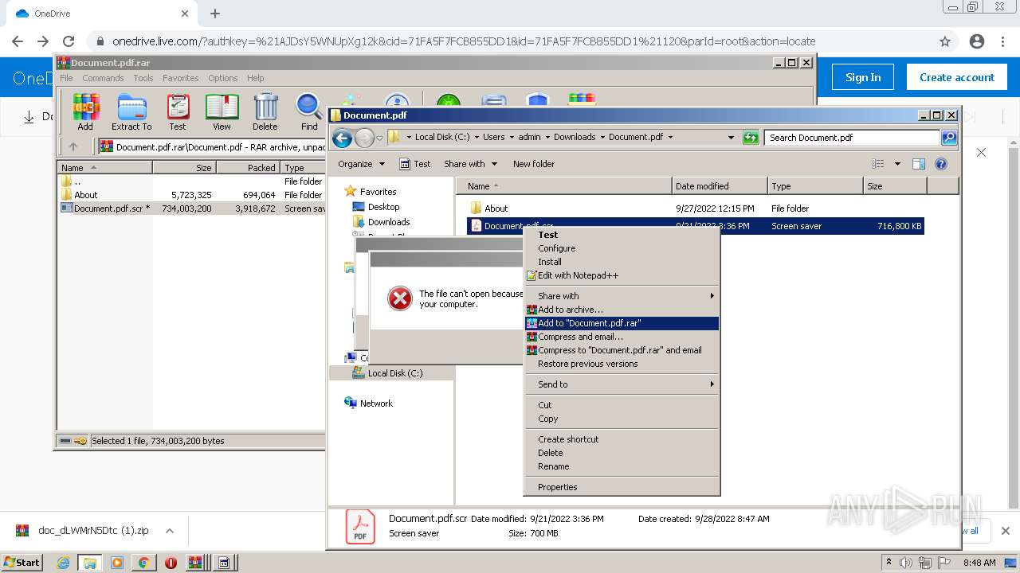1020x573 pixels.
Task: Expand the Share with submenu
Action: click(x=622, y=296)
